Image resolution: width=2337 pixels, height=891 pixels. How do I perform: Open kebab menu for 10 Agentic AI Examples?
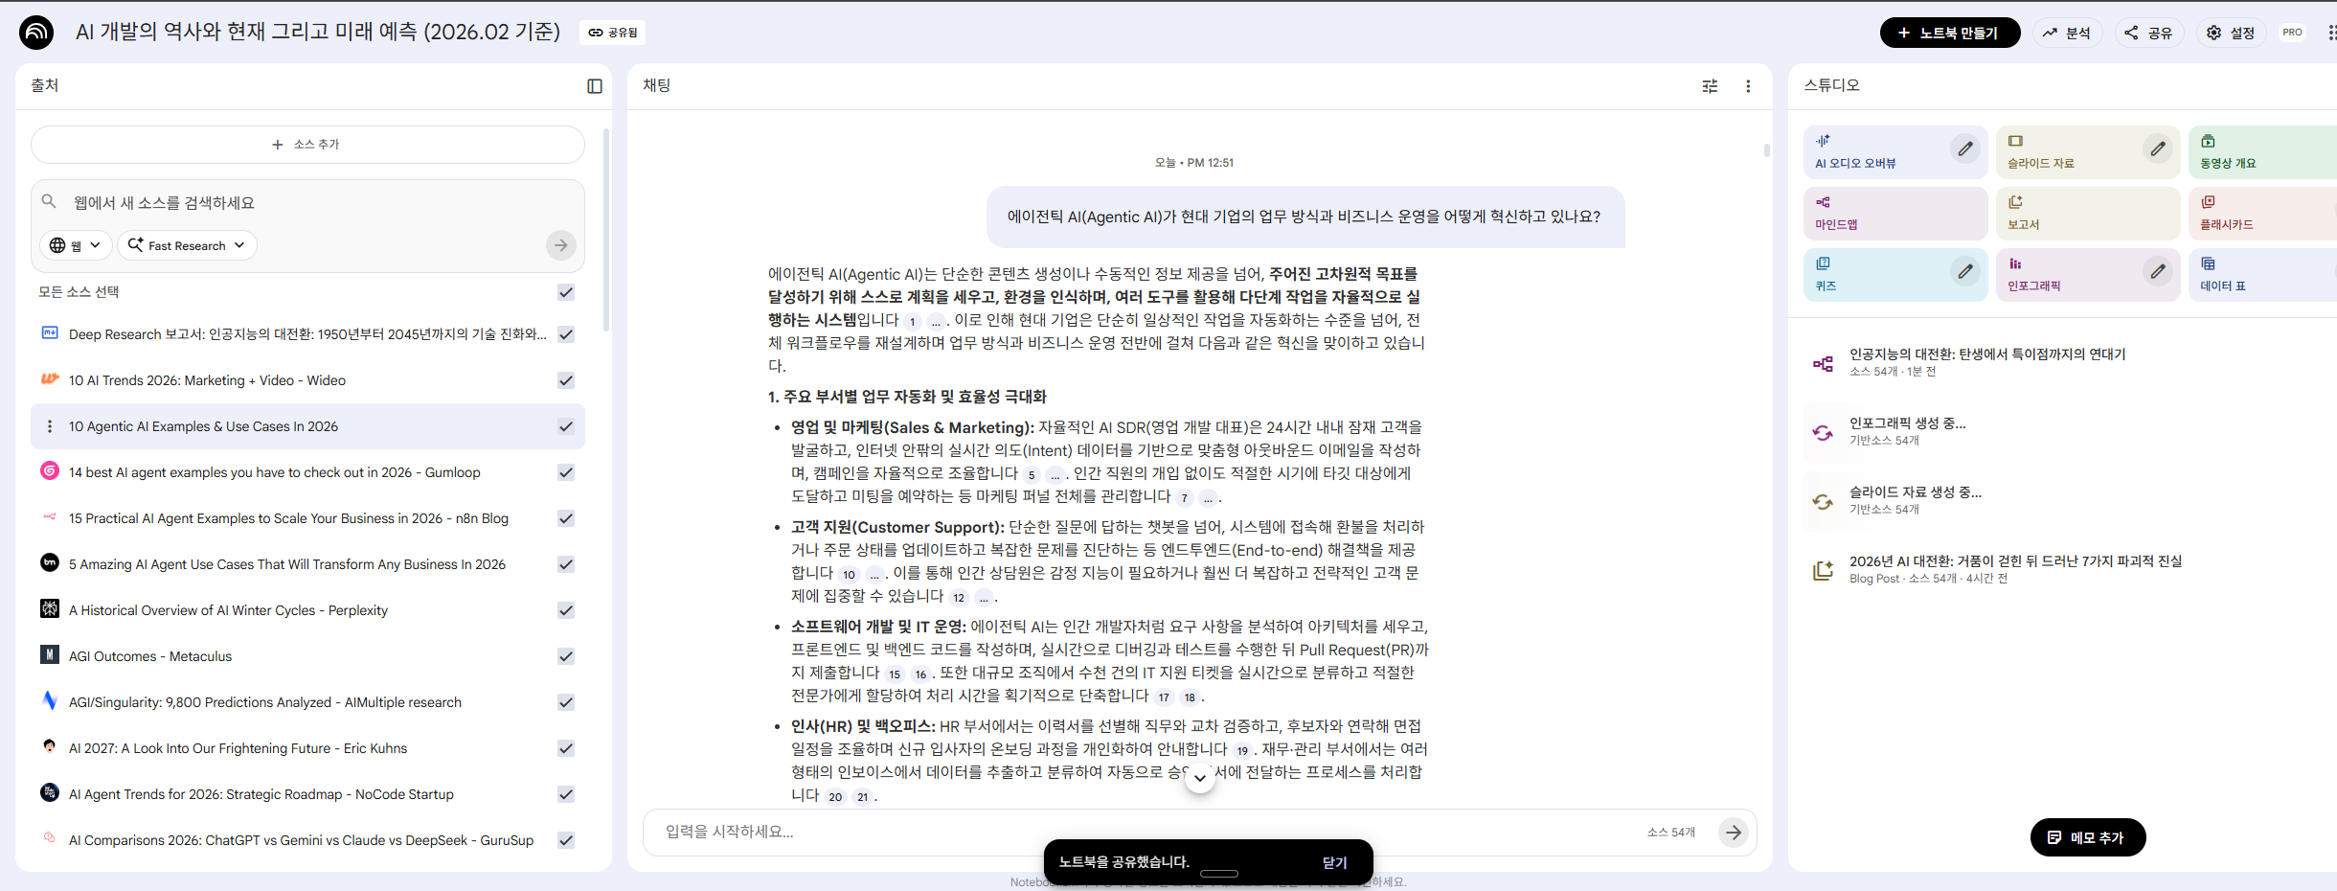click(x=49, y=426)
